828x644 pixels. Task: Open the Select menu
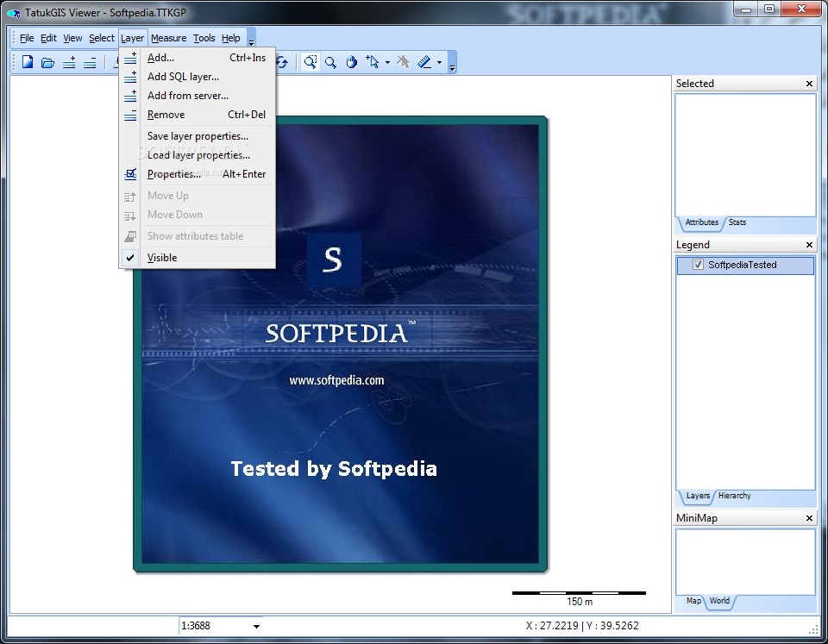coord(102,38)
